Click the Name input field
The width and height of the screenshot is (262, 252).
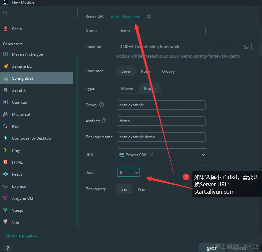pos(161,31)
